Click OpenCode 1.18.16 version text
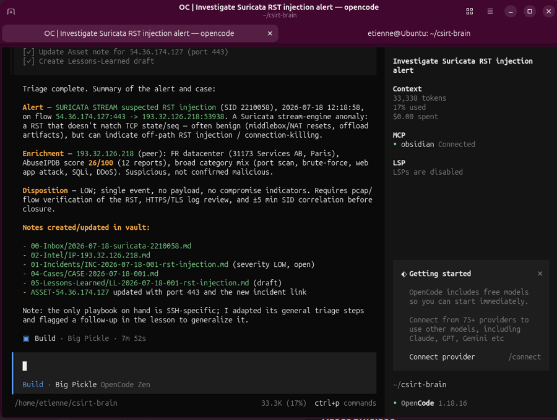This screenshot has width=557, height=420. point(434,403)
